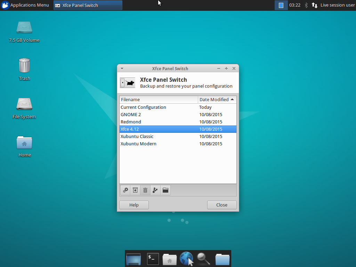
Task: Save current panel configuration using gears icon
Action: pyautogui.click(x=125, y=190)
